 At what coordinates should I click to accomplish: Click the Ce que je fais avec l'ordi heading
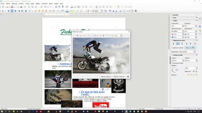(93, 93)
